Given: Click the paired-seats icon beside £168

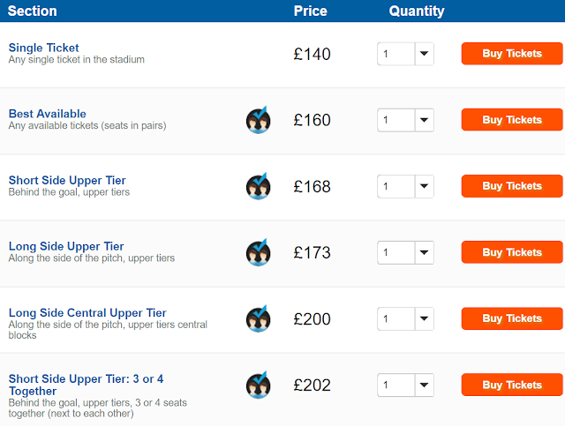Looking at the screenshot, I should tap(258, 186).
